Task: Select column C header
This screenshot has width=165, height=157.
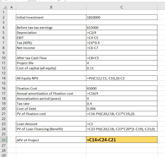Action: pyautogui.click(x=122, y=7)
